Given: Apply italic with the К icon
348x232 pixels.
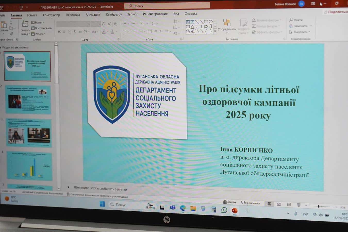Looking at the screenshot, I should point(64,32).
